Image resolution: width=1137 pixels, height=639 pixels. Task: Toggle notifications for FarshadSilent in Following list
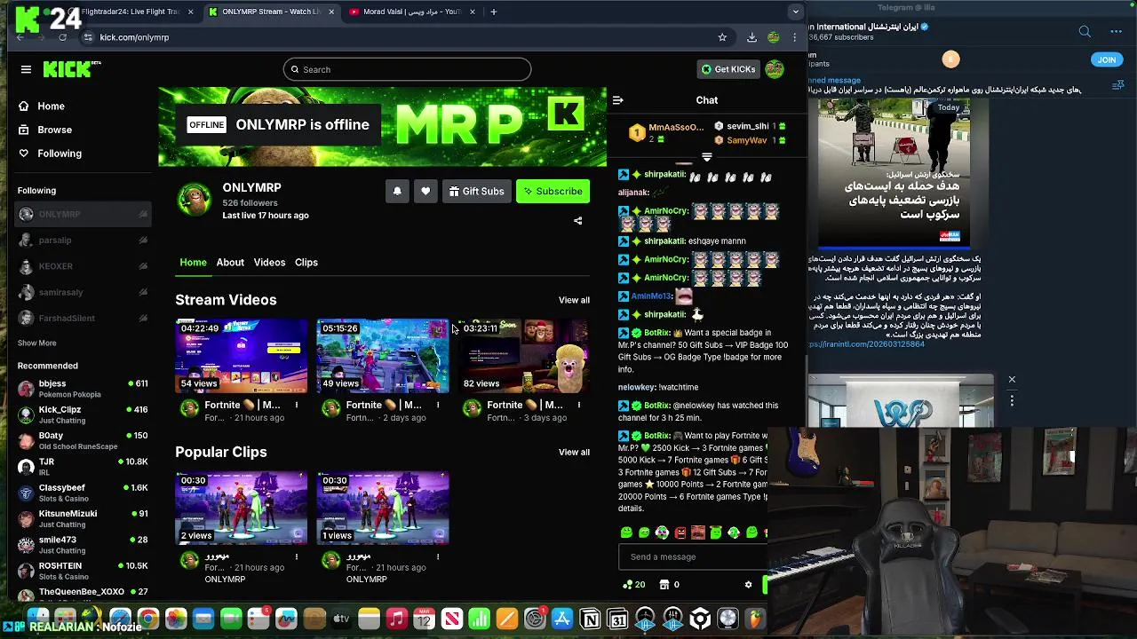tap(143, 318)
